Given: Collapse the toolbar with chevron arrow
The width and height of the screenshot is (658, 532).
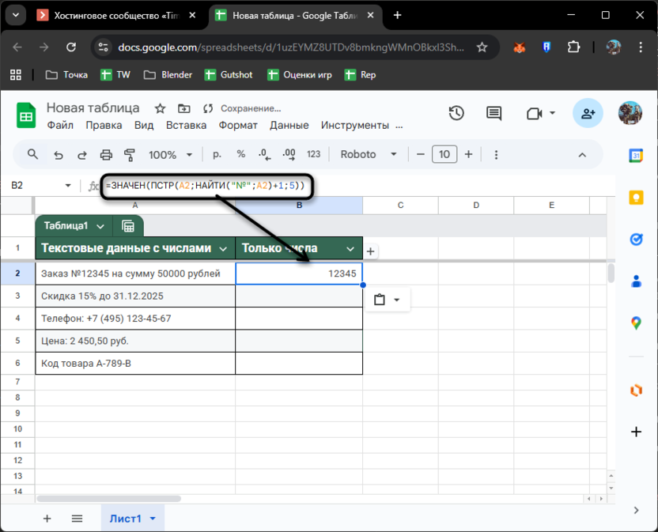Looking at the screenshot, I should point(583,155).
